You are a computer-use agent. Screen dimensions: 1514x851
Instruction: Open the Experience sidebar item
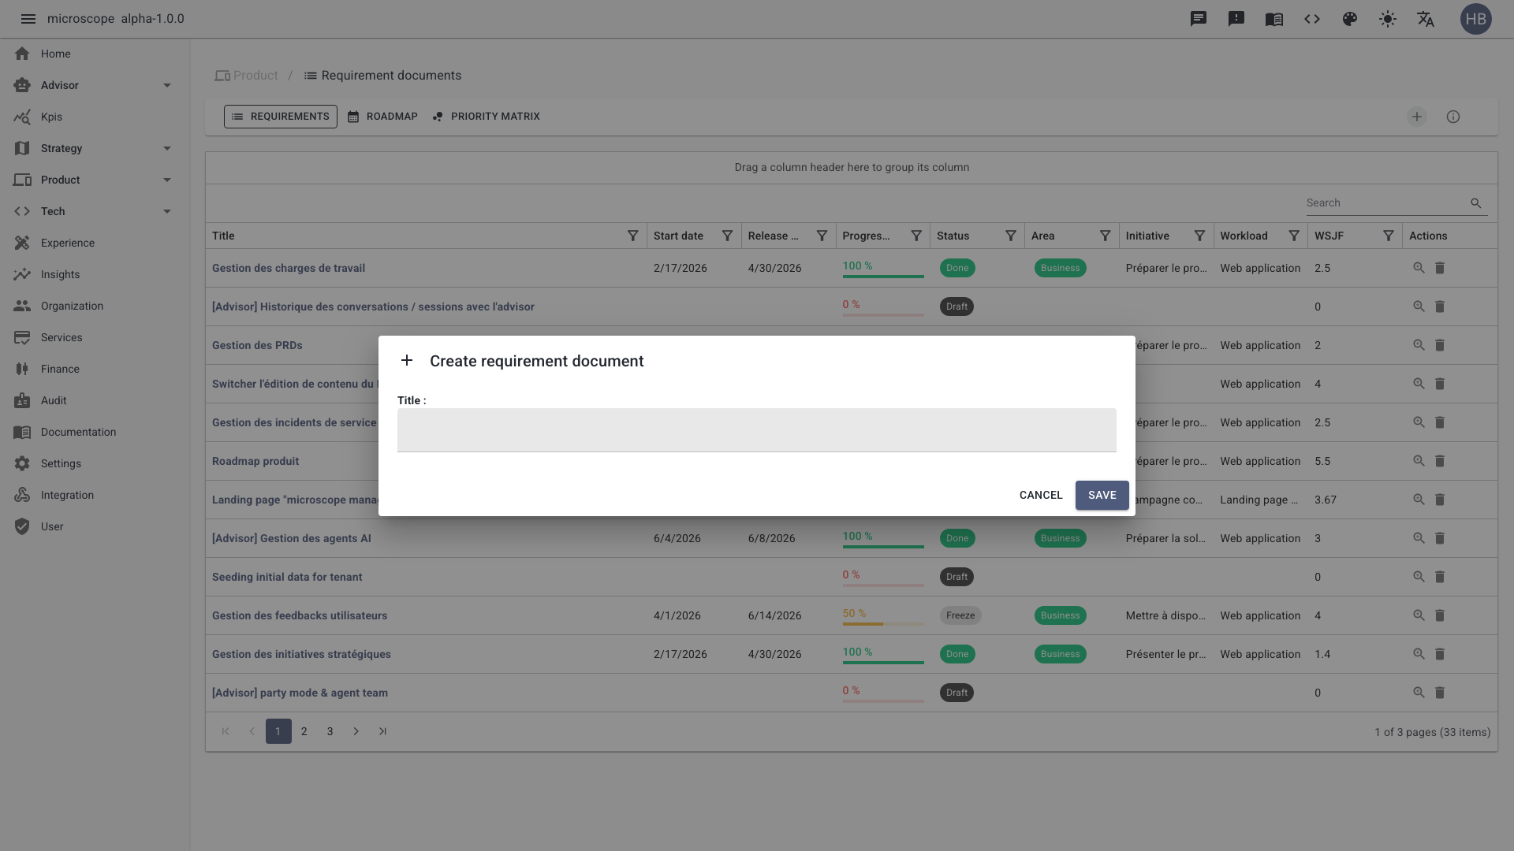tap(95, 243)
